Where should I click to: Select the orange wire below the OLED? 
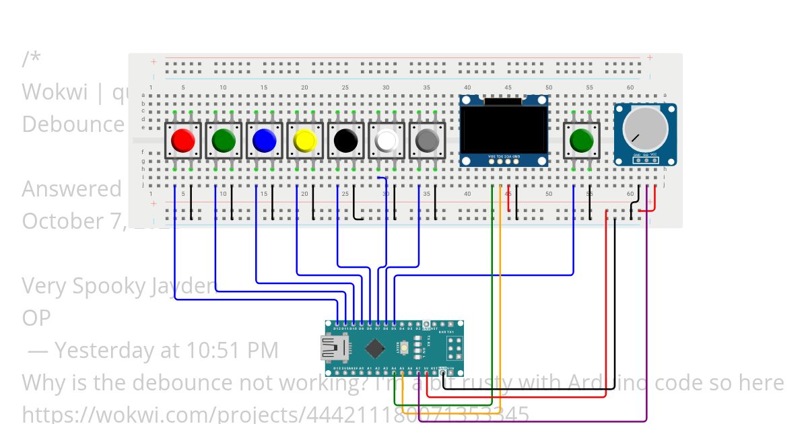[500, 269]
